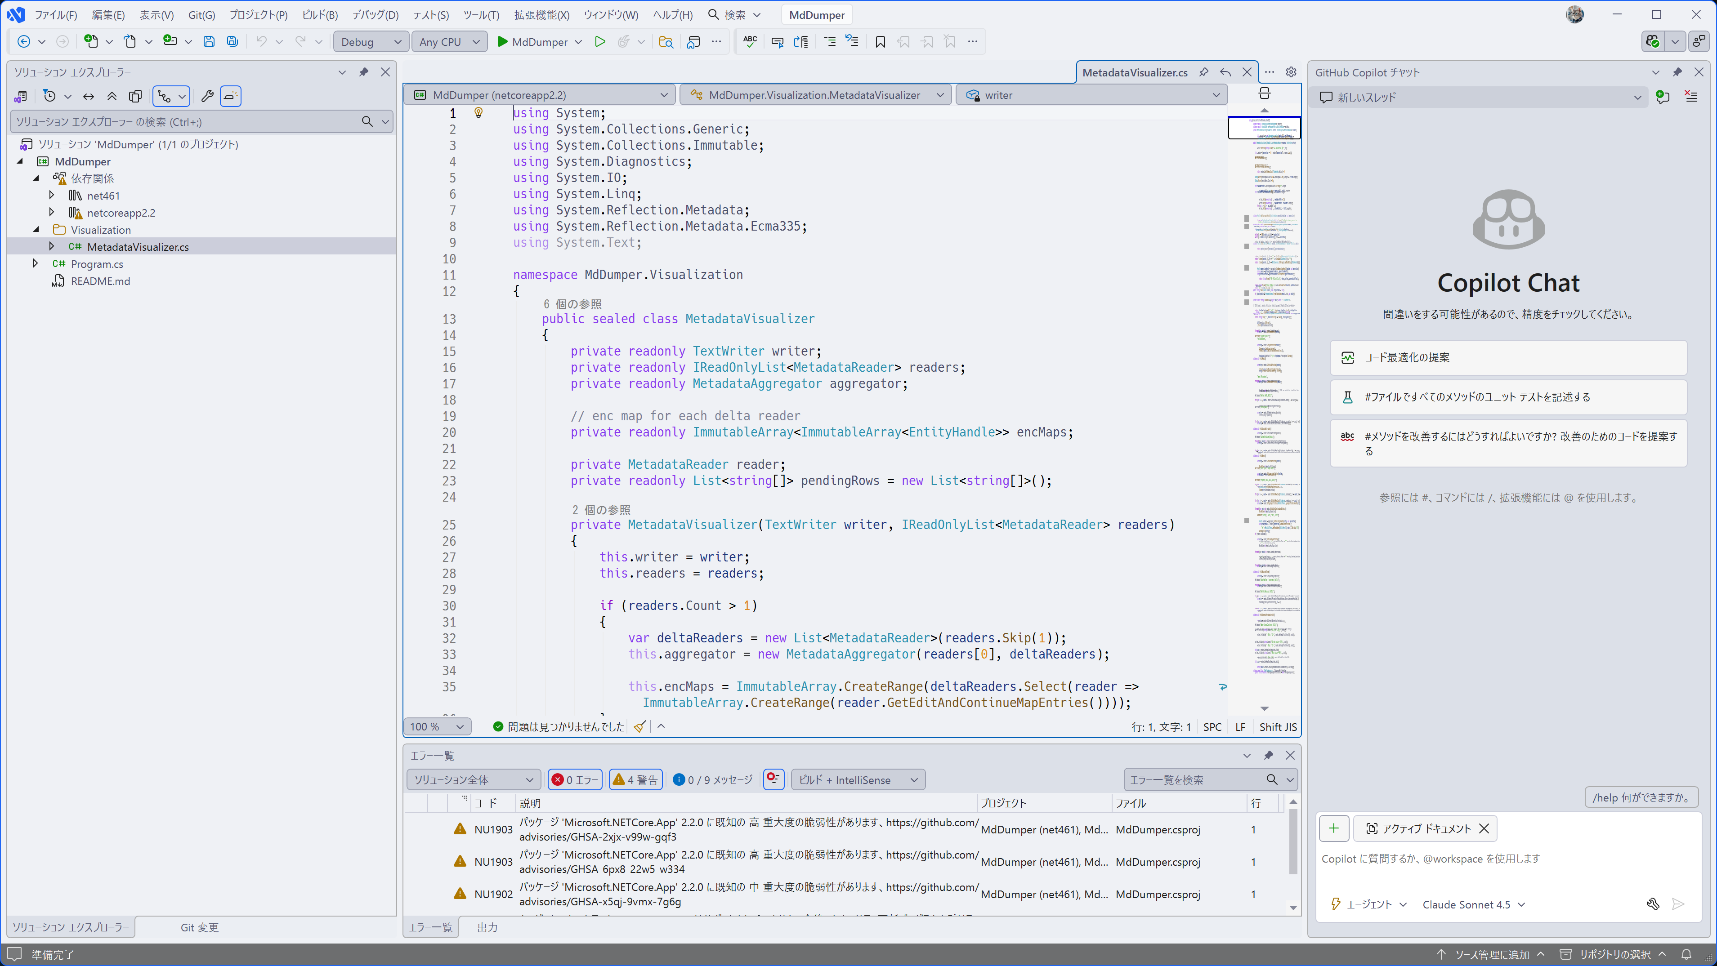The image size is (1717, 966).
Task: Toggle the 0/9 メッセージ messages filter
Action: 712,779
